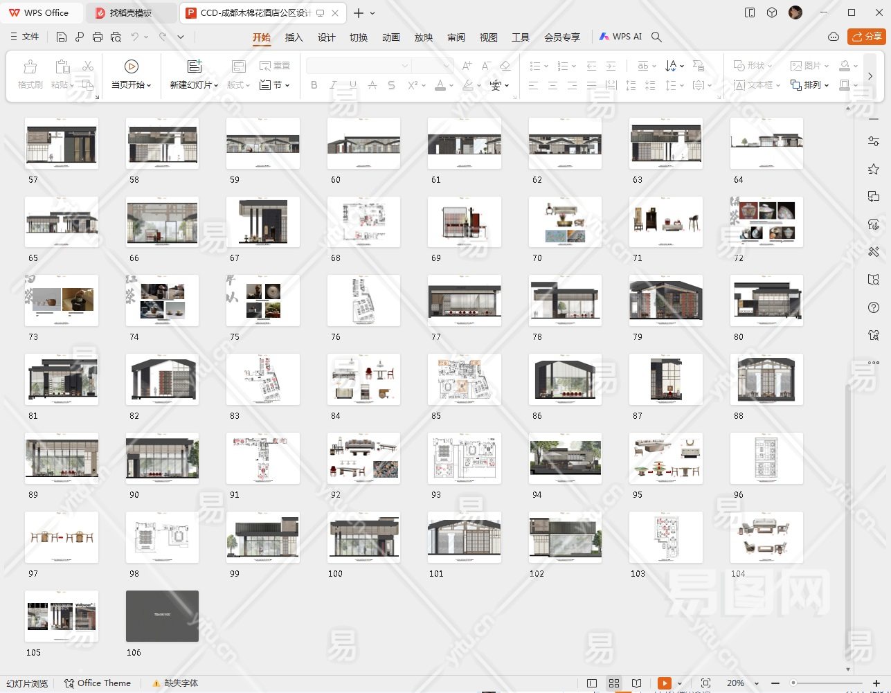Start slideshow from current slide icon
Viewport: 891px width, 693px height.
point(131,66)
